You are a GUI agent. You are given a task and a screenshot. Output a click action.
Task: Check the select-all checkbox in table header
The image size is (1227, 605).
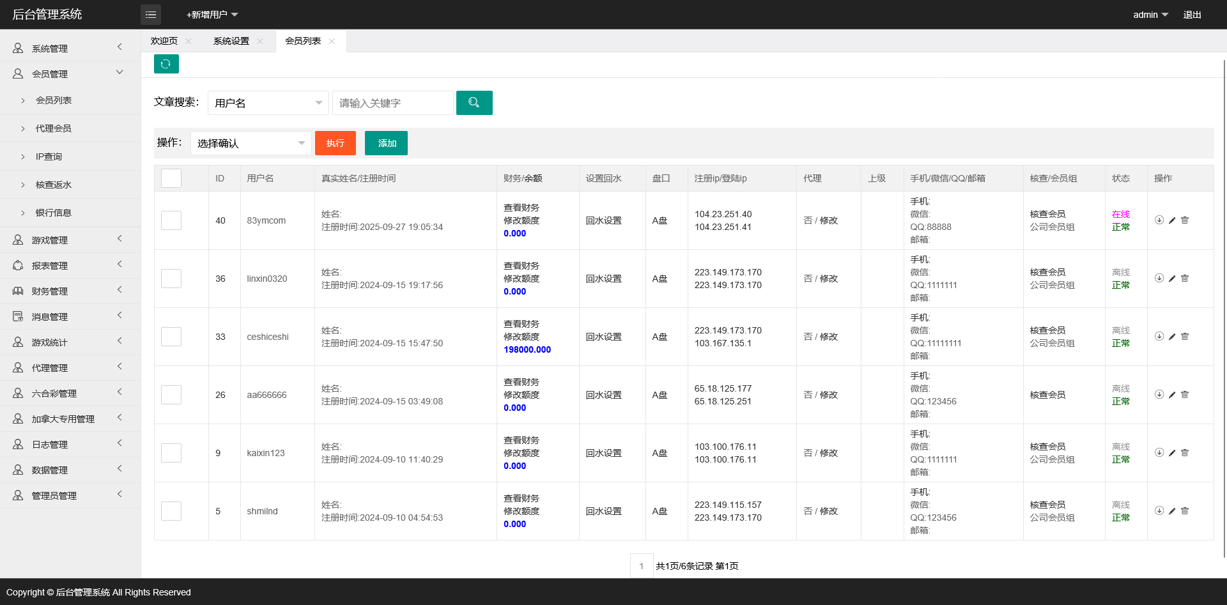pos(171,178)
